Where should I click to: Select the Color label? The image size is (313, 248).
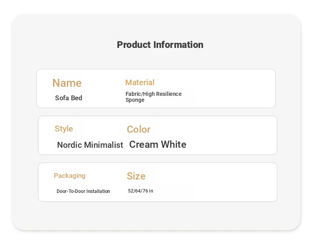pos(139,129)
